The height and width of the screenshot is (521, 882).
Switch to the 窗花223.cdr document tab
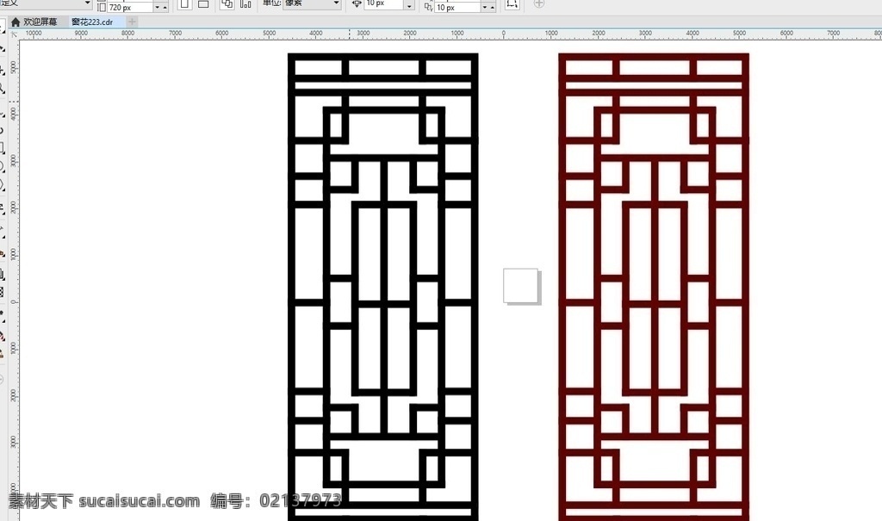(x=92, y=22)
